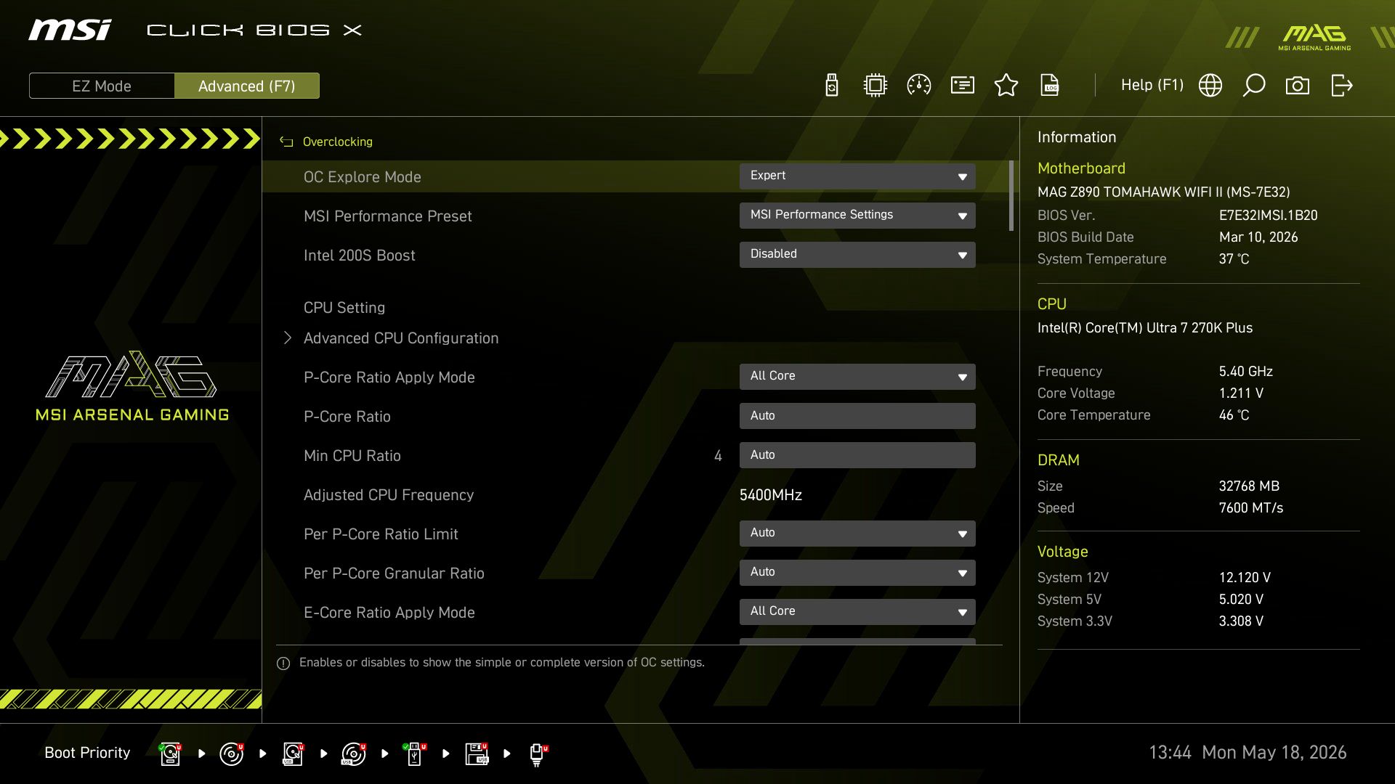Open the CPU chip information icon
The width and height of the screenshot is (1395, 784).
(876, 86)
